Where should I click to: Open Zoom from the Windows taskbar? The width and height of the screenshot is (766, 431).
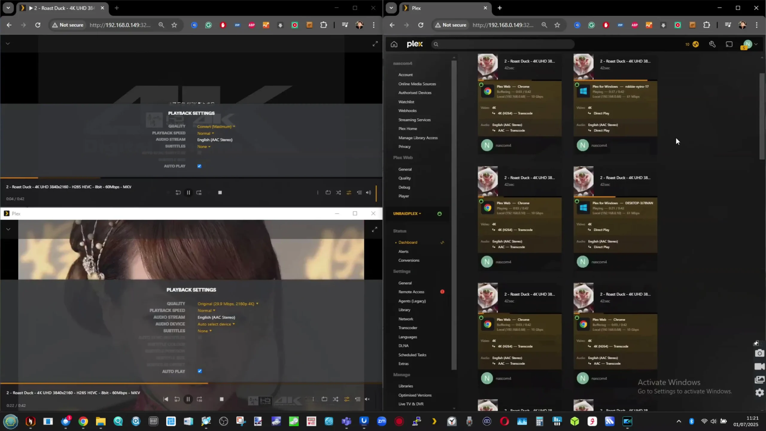(382, 421)
